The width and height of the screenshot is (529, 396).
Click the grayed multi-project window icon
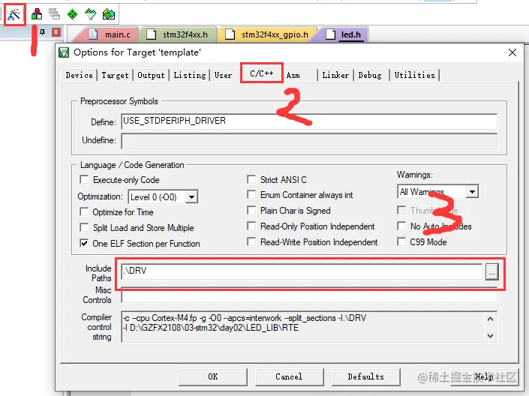tap(54, 14)
